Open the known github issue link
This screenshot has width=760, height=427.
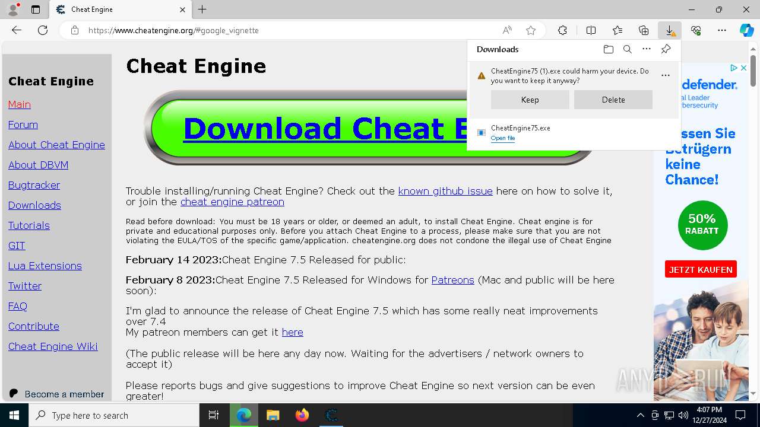[445, 191]
